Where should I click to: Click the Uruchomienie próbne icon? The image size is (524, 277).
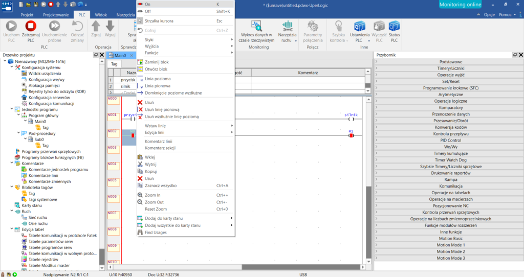tap(54, 26)
